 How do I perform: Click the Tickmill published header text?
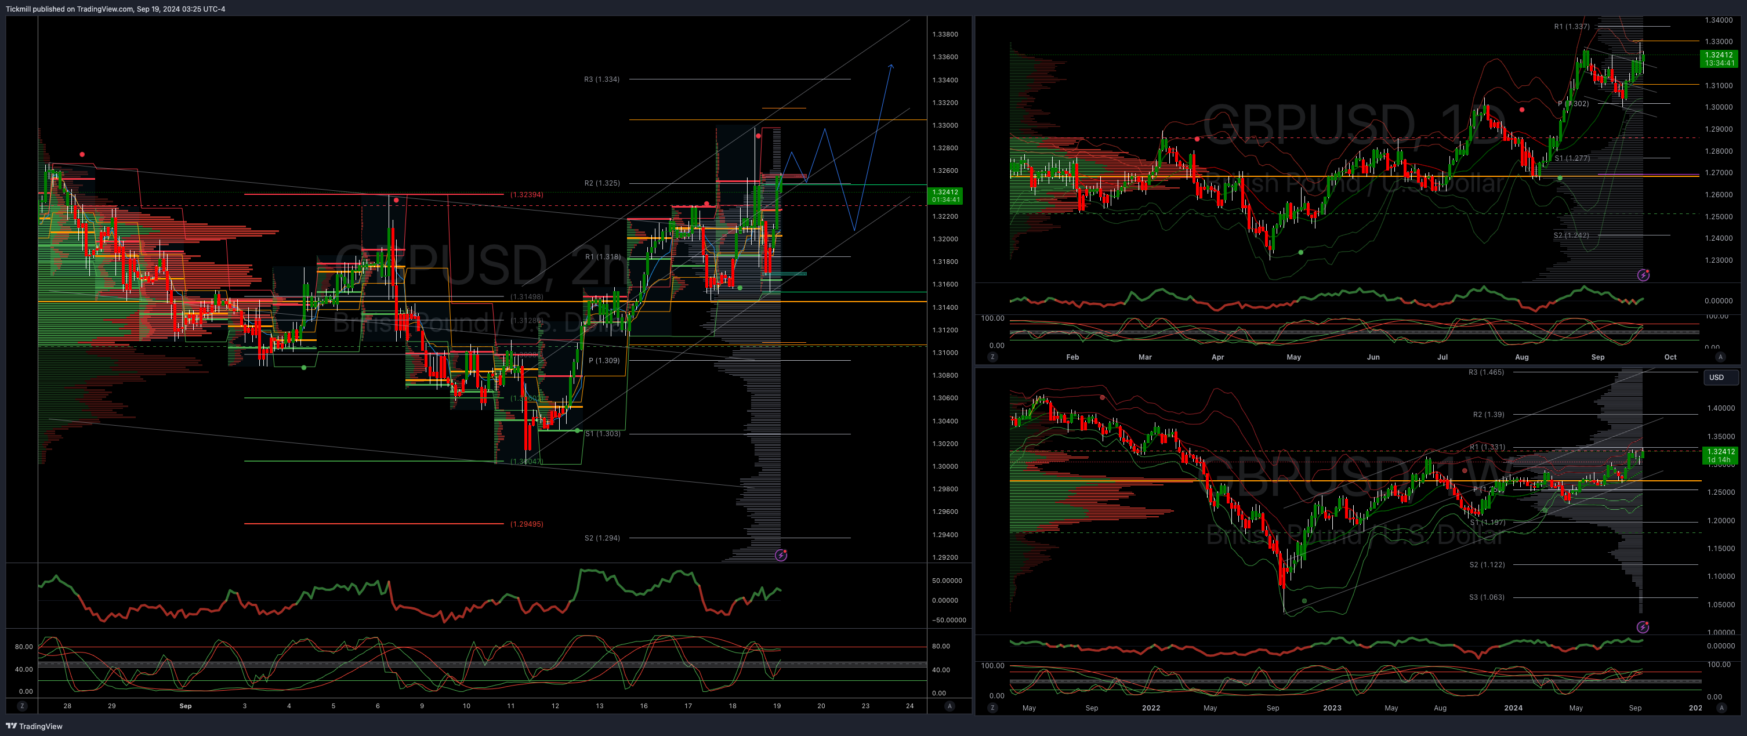(x=115, y=9)
